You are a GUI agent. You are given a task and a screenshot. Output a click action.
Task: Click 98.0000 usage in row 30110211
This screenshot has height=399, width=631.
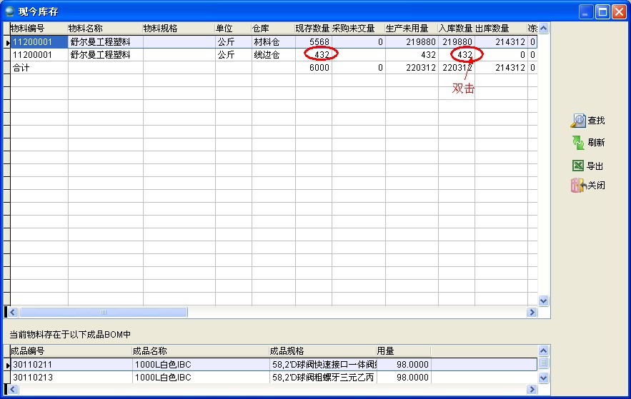point(404,365)
